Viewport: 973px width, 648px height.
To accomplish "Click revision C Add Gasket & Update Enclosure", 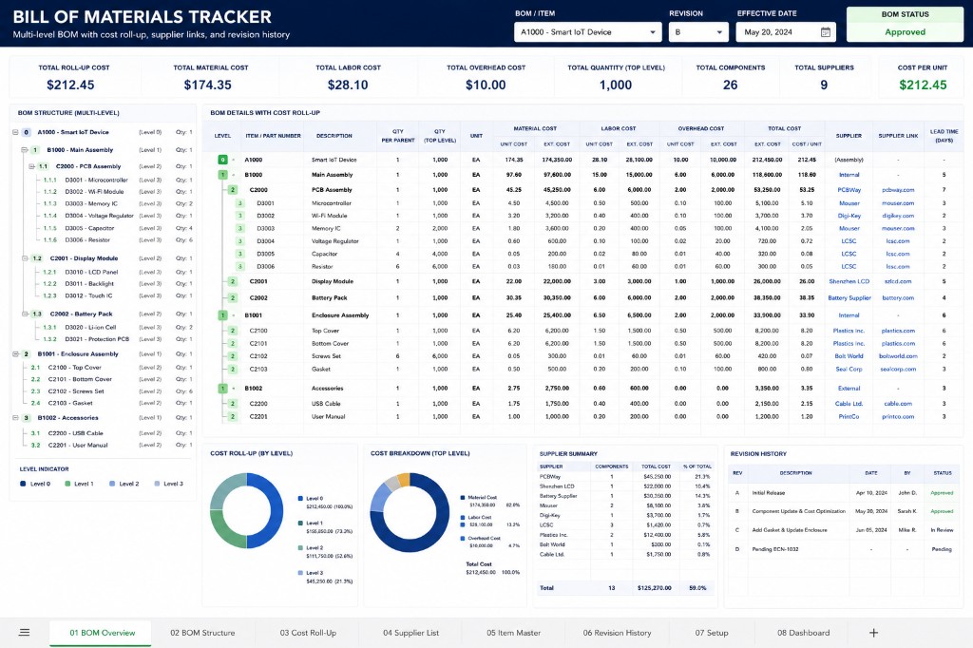I will (x=790, y=530).
